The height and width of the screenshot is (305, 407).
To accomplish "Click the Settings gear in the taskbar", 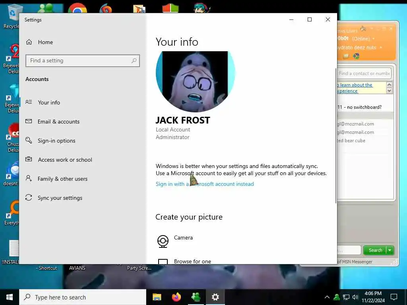I will click(x=215, y=297).
